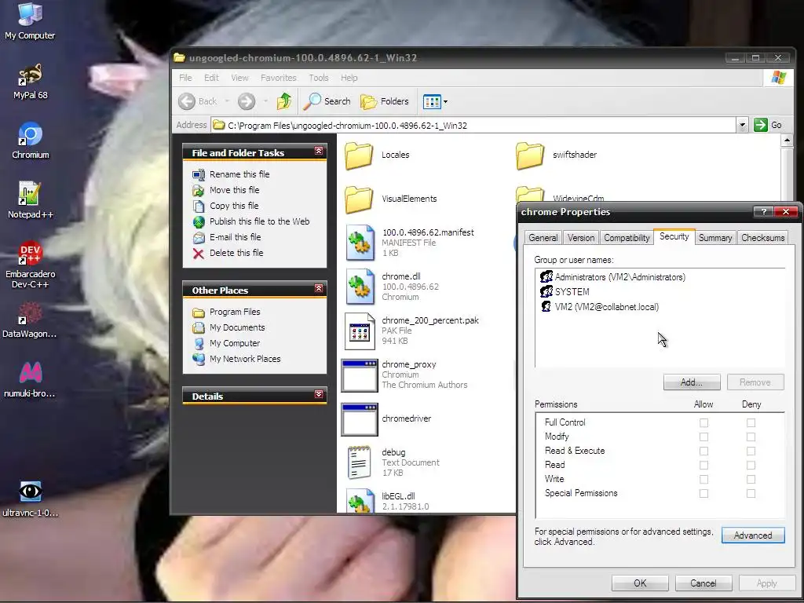The height and width of the screenshot is (603, 804).
Task: Switch to Compatibility tab
Action: click(627, 238)
